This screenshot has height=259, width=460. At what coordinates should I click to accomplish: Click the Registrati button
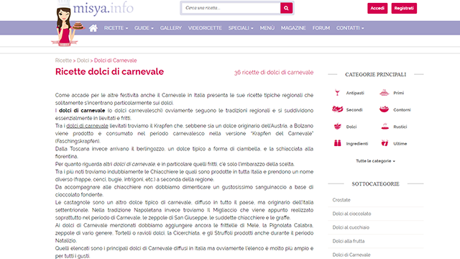pos(404,8)
